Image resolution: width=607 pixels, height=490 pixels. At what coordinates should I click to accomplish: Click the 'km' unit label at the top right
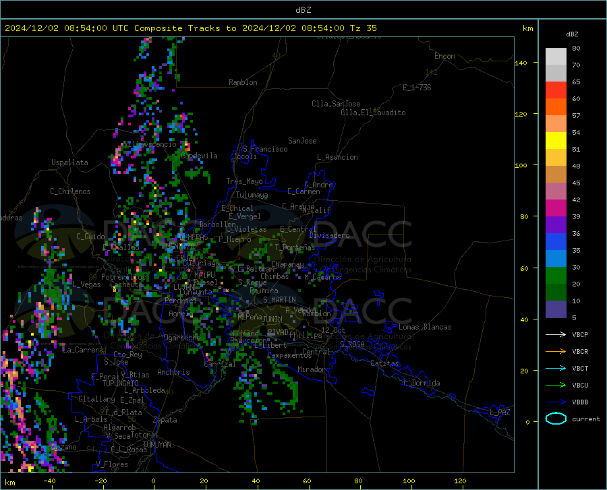(x=527, y=28)
